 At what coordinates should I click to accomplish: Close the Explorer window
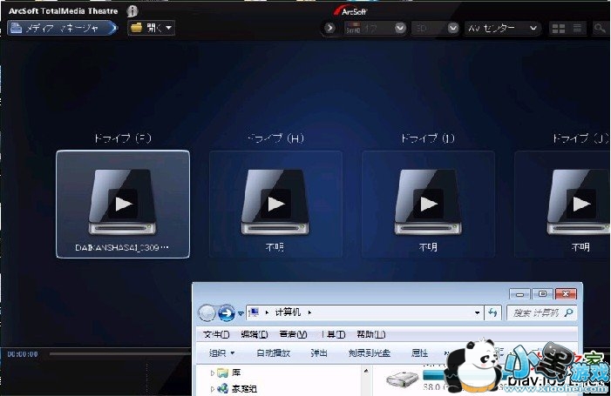(x=566, y=294)
